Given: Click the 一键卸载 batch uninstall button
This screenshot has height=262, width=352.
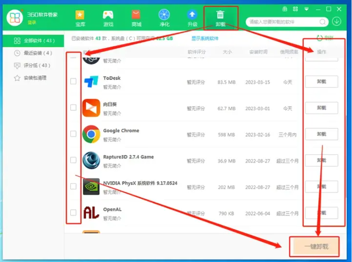Looking at the screenshot, I should tap(316, 246).
